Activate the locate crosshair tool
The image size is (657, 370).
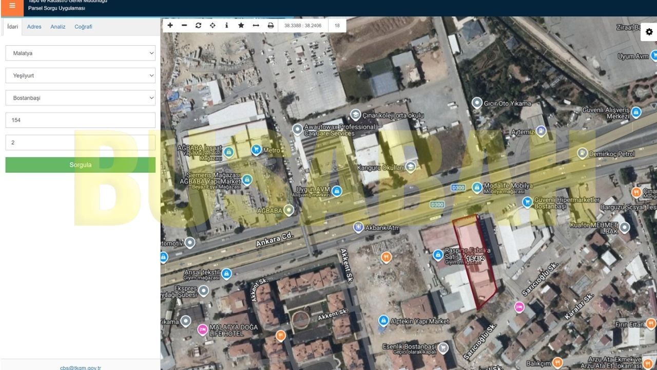(x=212, y=25)
